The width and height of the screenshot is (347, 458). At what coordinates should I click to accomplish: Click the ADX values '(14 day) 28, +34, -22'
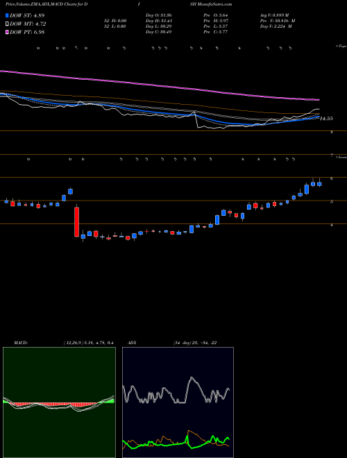(x=195, y=343)
